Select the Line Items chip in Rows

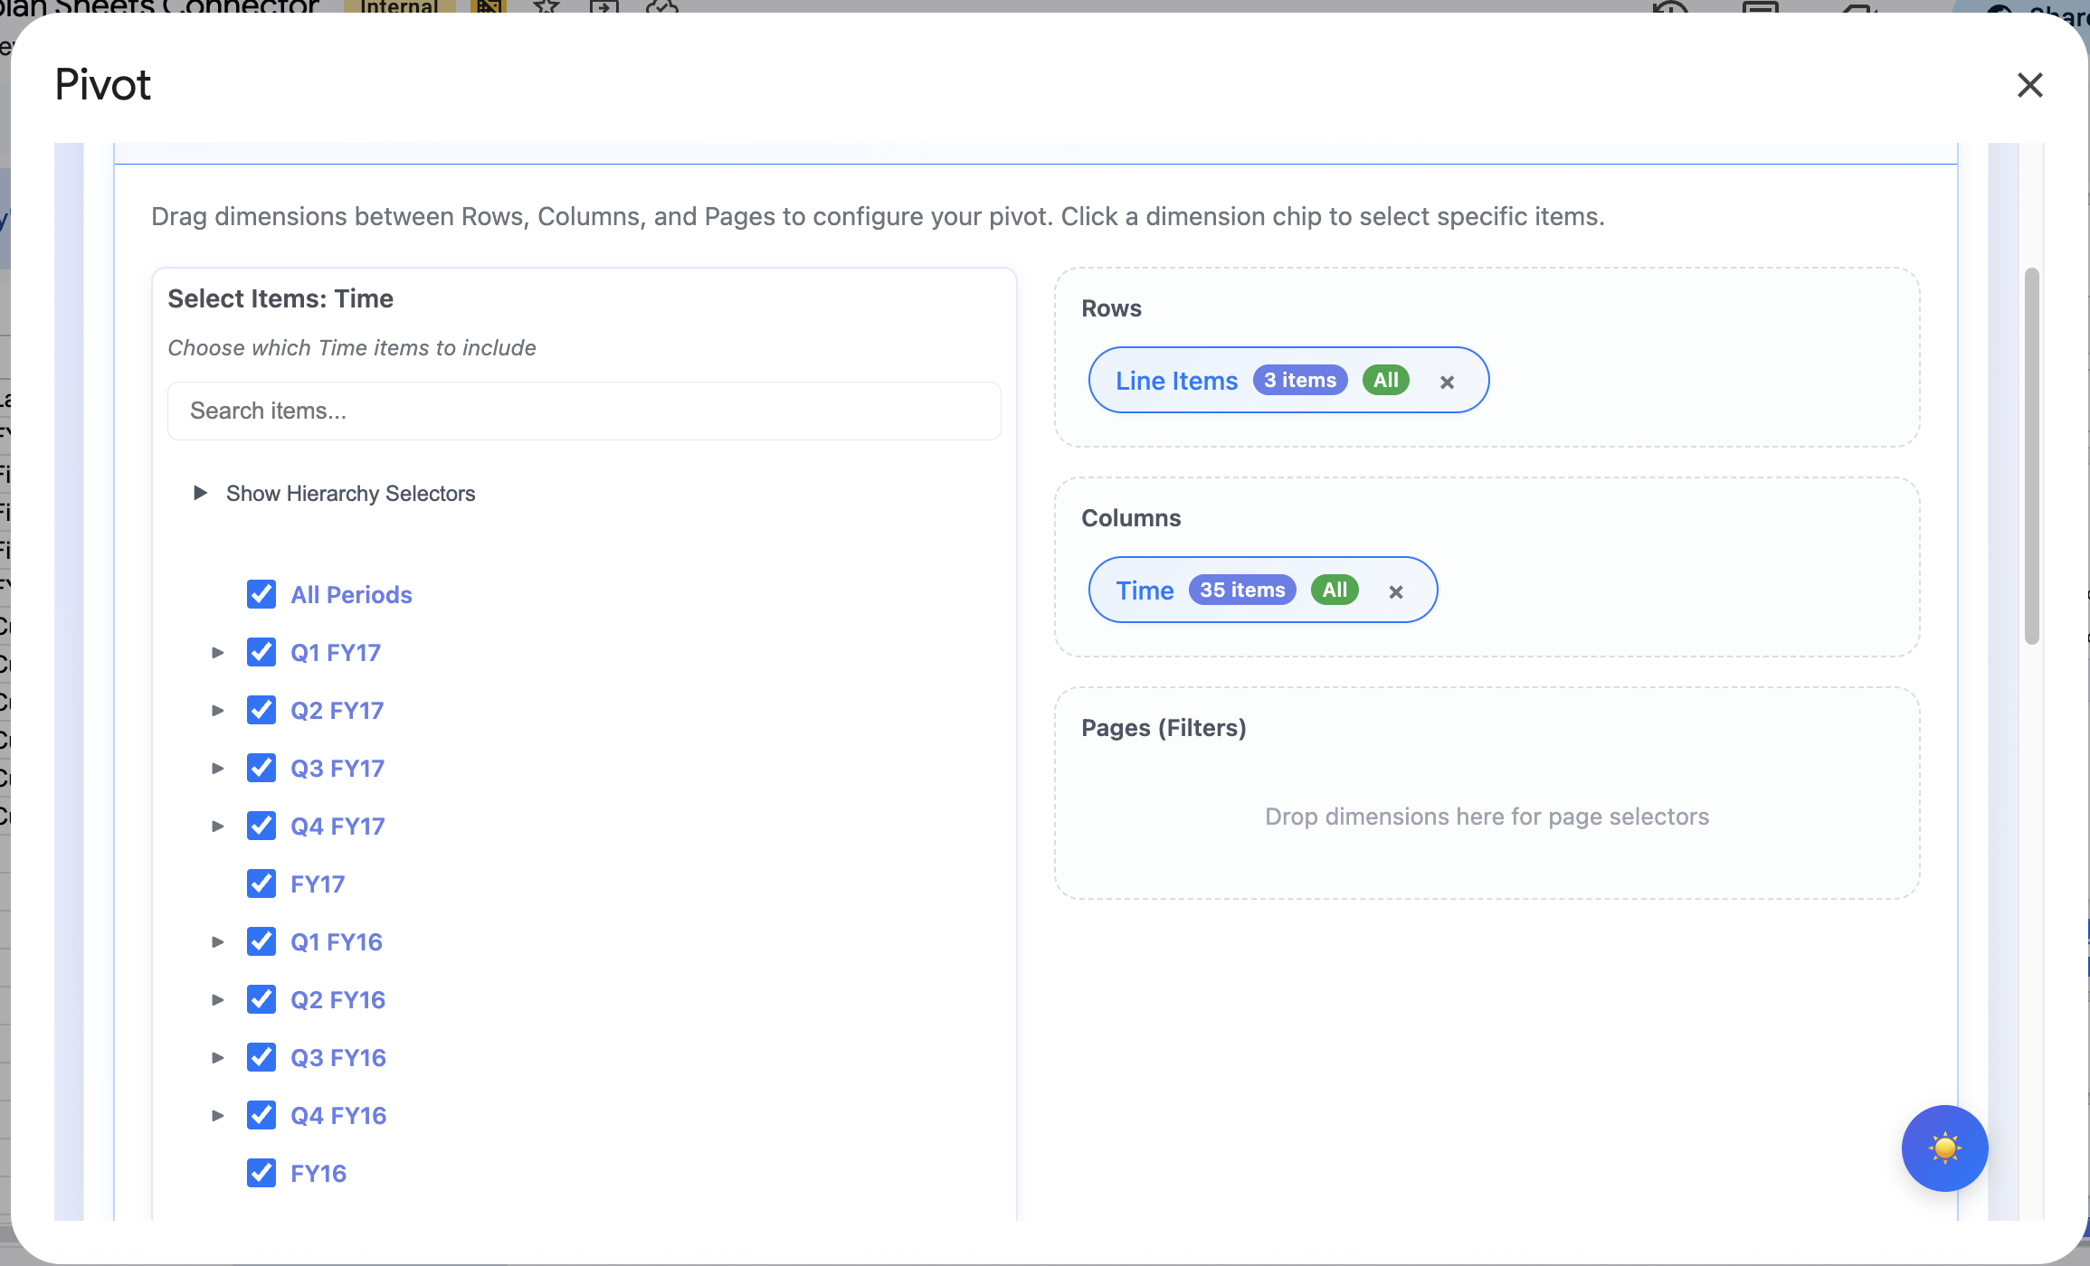[1176, 380]
